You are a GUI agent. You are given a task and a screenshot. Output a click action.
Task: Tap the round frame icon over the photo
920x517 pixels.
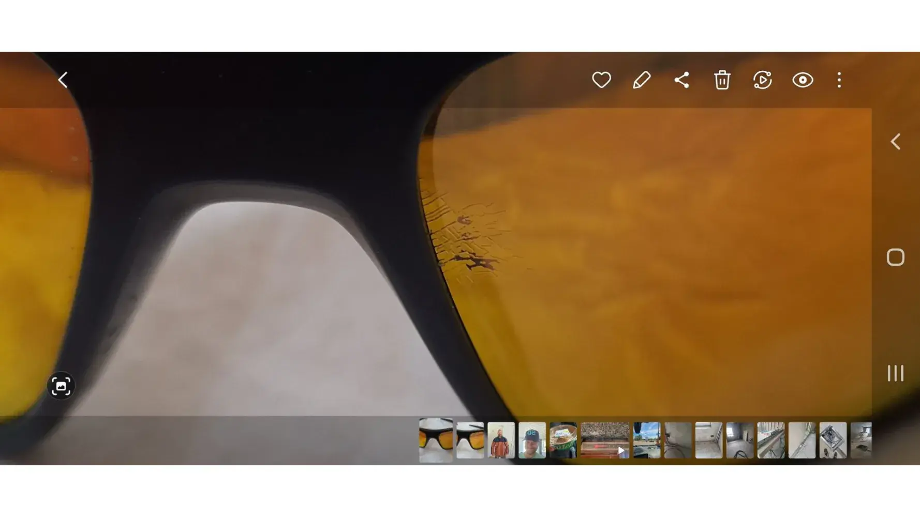pos(61,386)
